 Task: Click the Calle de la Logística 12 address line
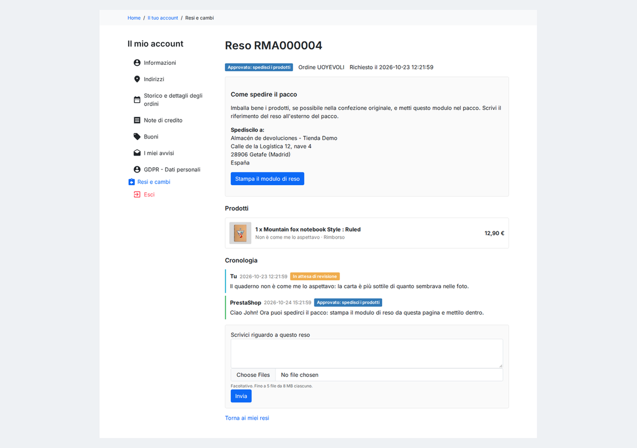coord(271,147)
